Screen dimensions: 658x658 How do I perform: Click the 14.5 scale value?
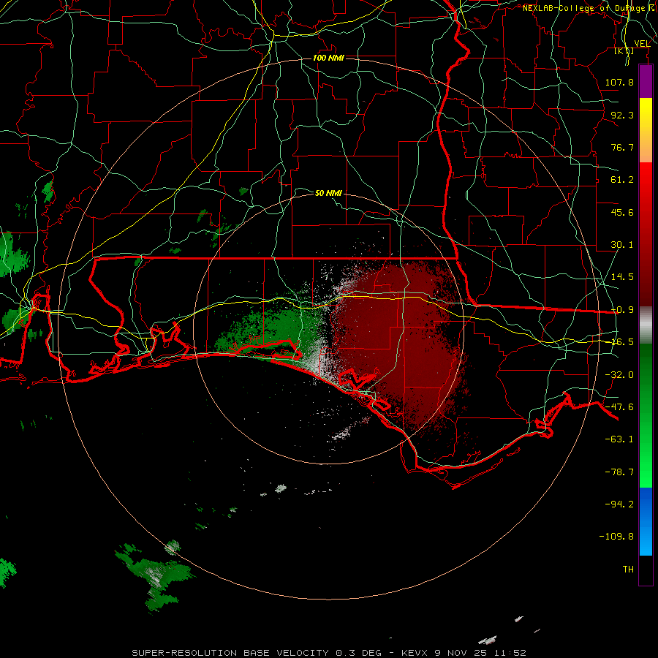tap(622, 277)
